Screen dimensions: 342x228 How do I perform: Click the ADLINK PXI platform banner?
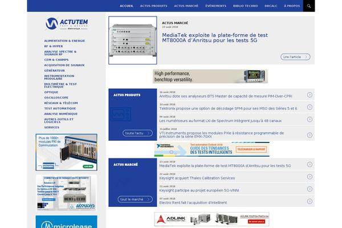point(212,219)
